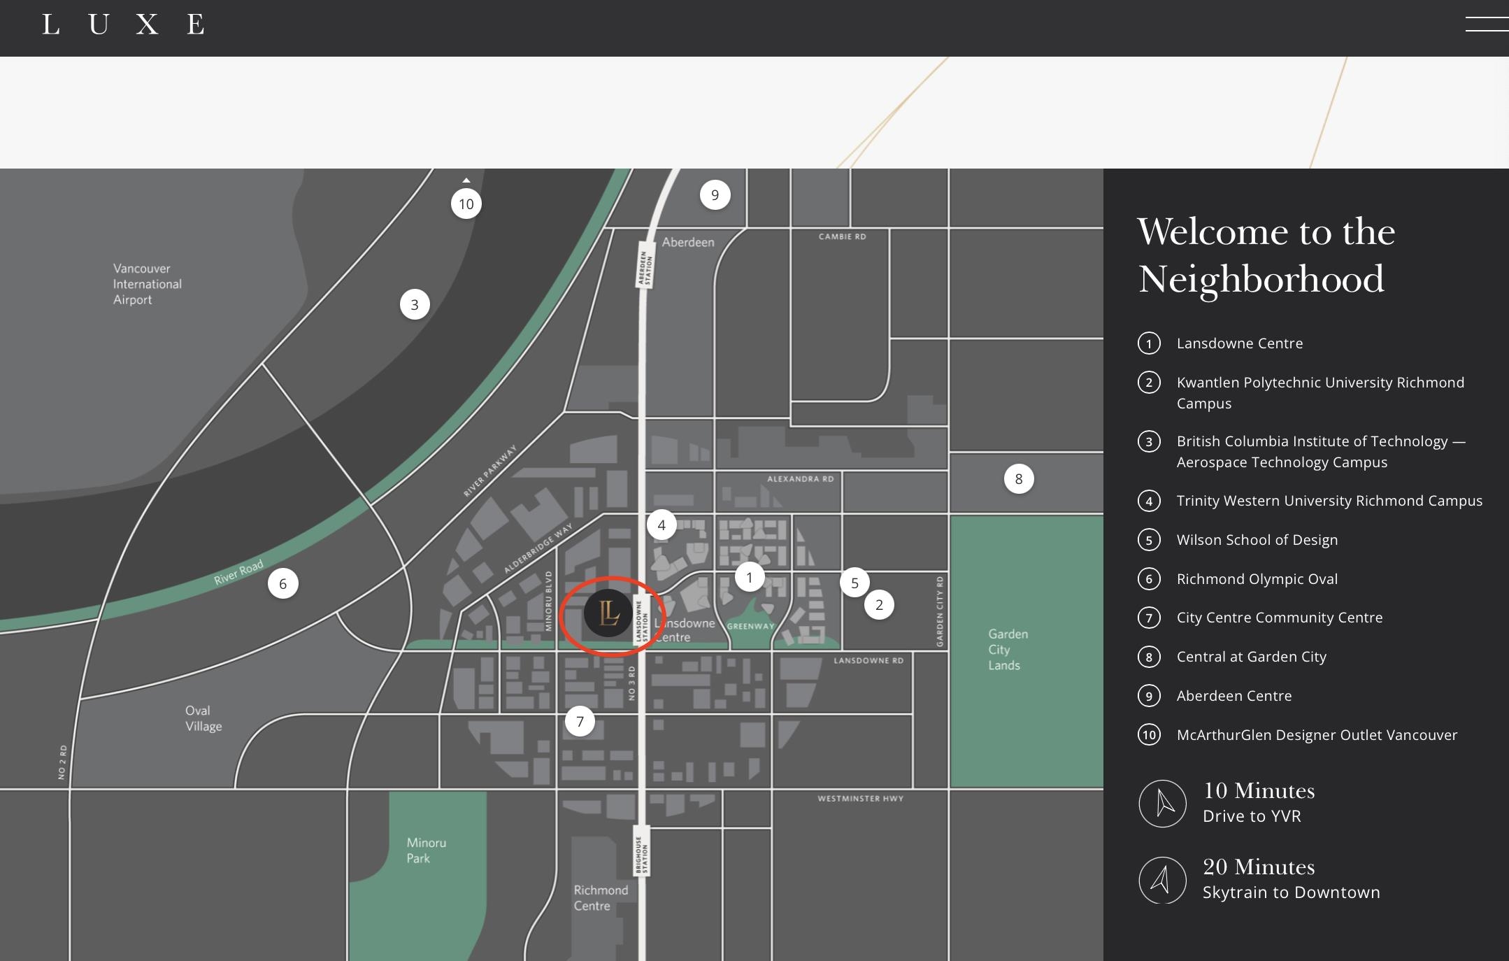Click the legend circle numbered 10
This screenshot has width=1509, height=961.
pyautogui.click(x=1149, y=735)
